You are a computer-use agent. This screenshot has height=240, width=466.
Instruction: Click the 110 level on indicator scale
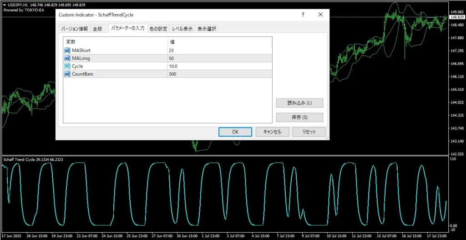[x=454, y=159]
